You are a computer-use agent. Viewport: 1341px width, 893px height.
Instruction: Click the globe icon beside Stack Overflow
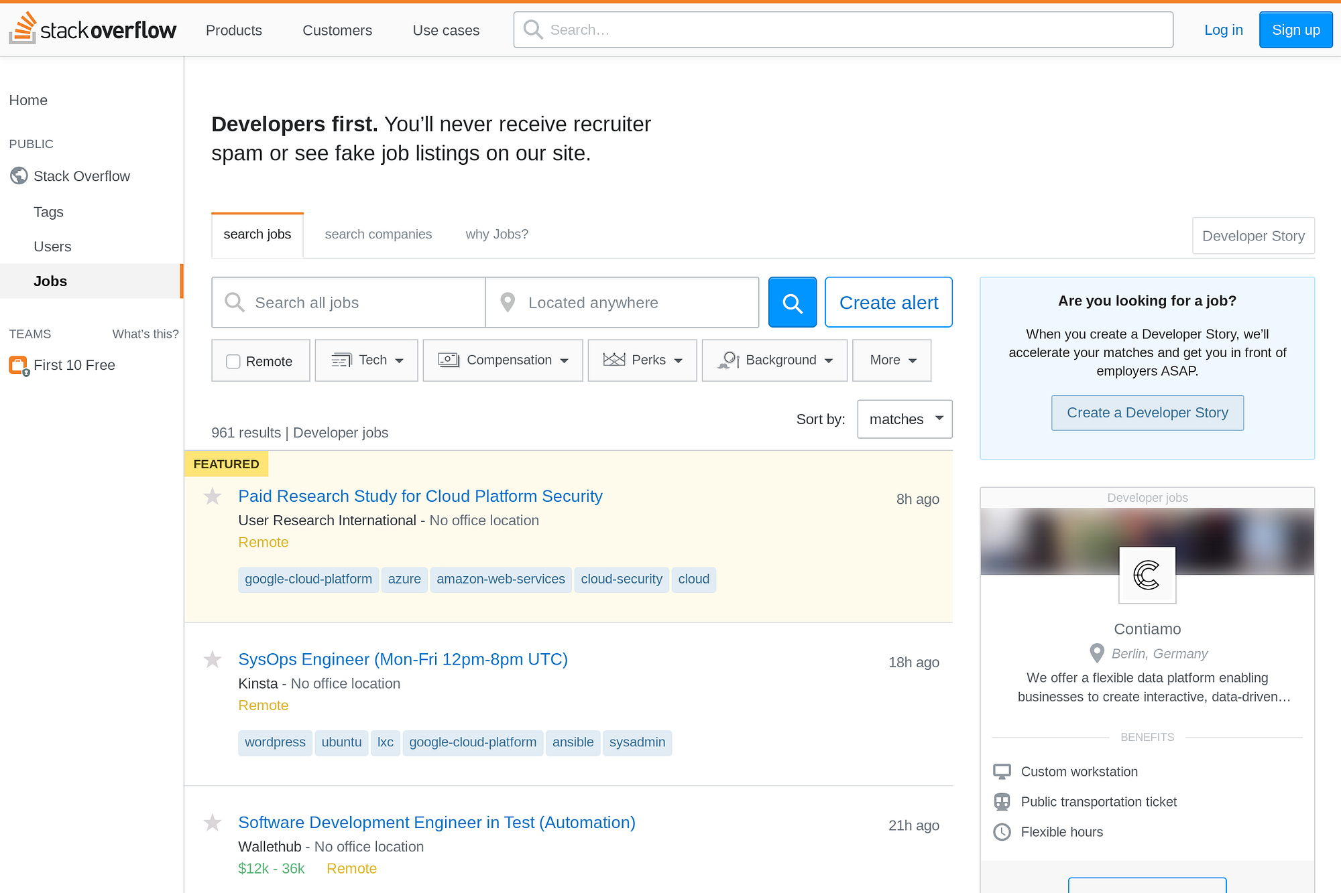[19, 176]
